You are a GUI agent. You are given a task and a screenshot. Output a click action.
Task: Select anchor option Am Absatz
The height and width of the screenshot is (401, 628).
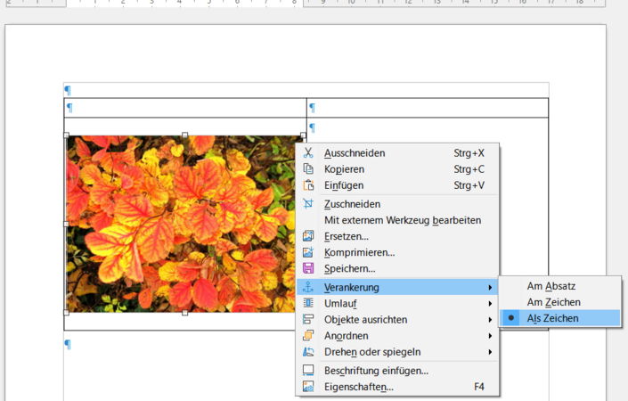560,286
